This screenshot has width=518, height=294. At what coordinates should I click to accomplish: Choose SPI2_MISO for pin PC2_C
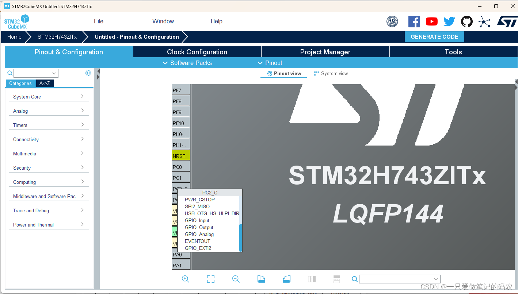click(x=208, y=206)
